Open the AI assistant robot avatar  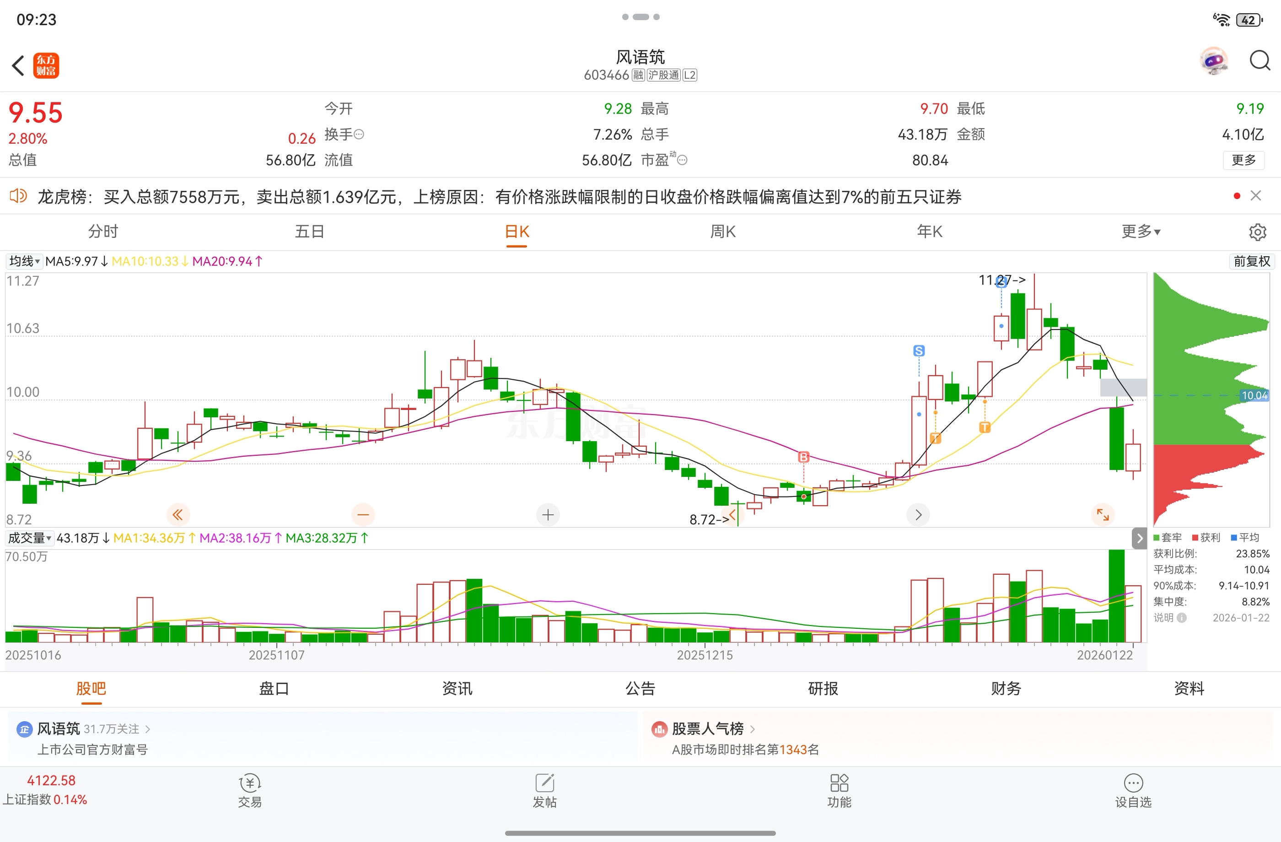click(1214, 61)
